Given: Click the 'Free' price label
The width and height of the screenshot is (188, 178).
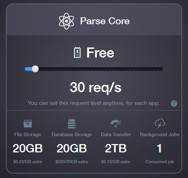Looking at the screenshot, I should click(100, 53).
